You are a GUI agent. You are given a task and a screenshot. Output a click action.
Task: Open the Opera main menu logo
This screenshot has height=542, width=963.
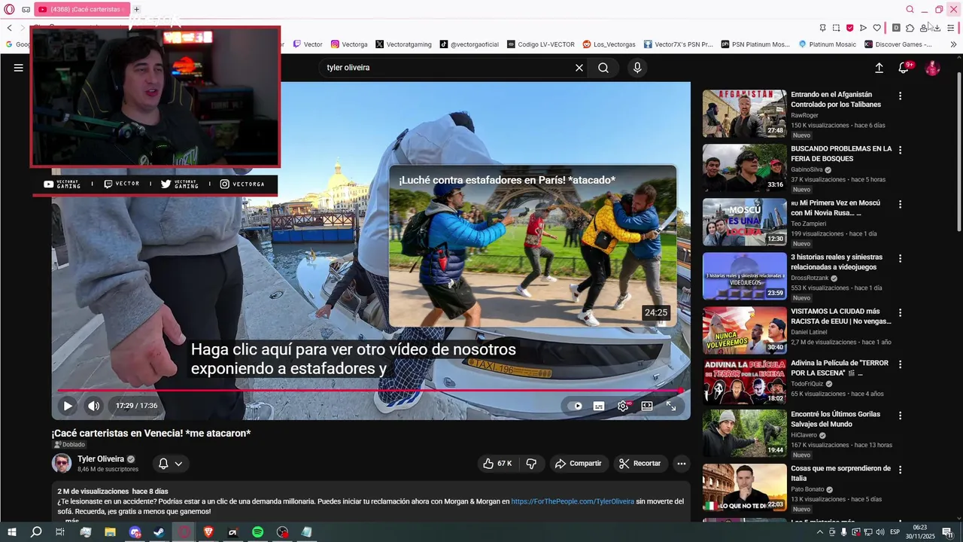tap(10, 9)
